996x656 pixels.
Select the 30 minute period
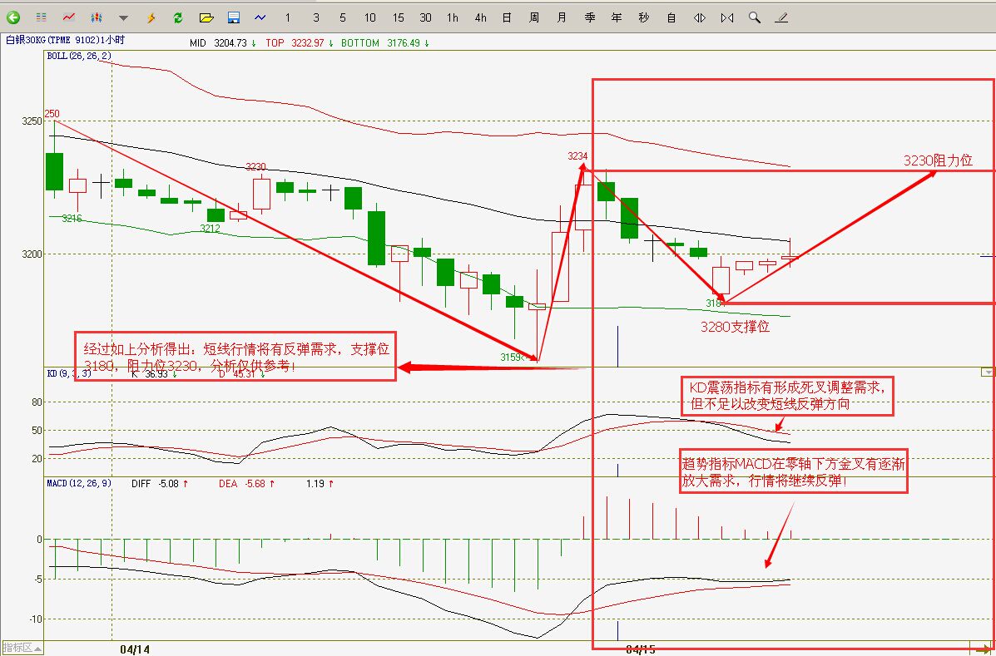[x=425, y=17]
